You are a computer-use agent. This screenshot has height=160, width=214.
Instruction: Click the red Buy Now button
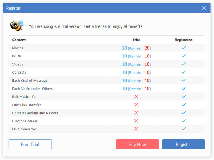coord(137,144)
